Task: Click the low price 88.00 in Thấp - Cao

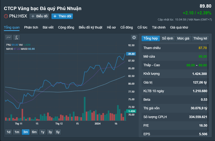Action: tap(191, 65)
